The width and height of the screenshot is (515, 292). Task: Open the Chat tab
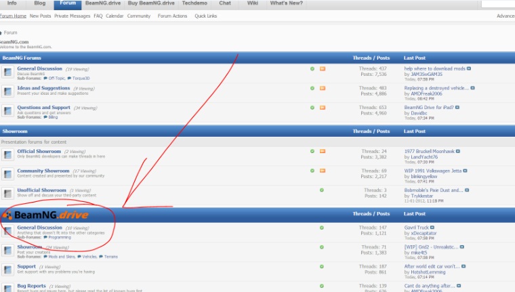pos(225,3)
